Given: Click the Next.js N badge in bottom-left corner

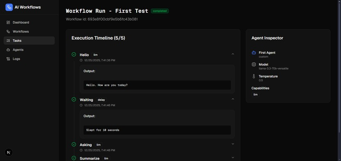Looking at the screenshot, I should point(9,152).
